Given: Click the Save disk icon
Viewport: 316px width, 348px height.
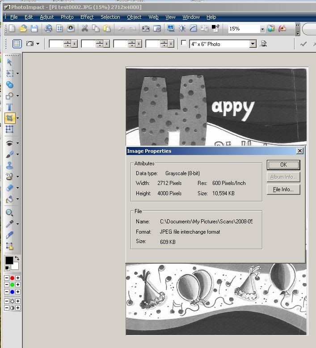Looking at the screenshot, I should pos(34,29).
